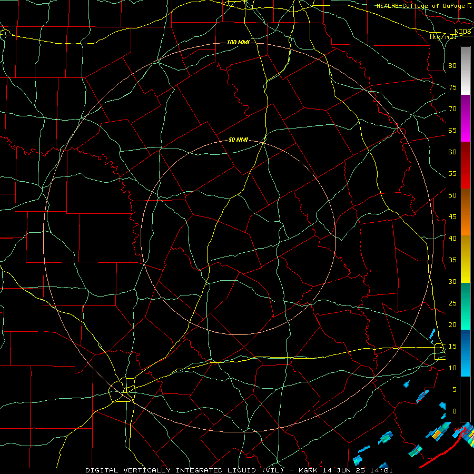Click the 40 value on the VIL scale

[x=452, y=239]
